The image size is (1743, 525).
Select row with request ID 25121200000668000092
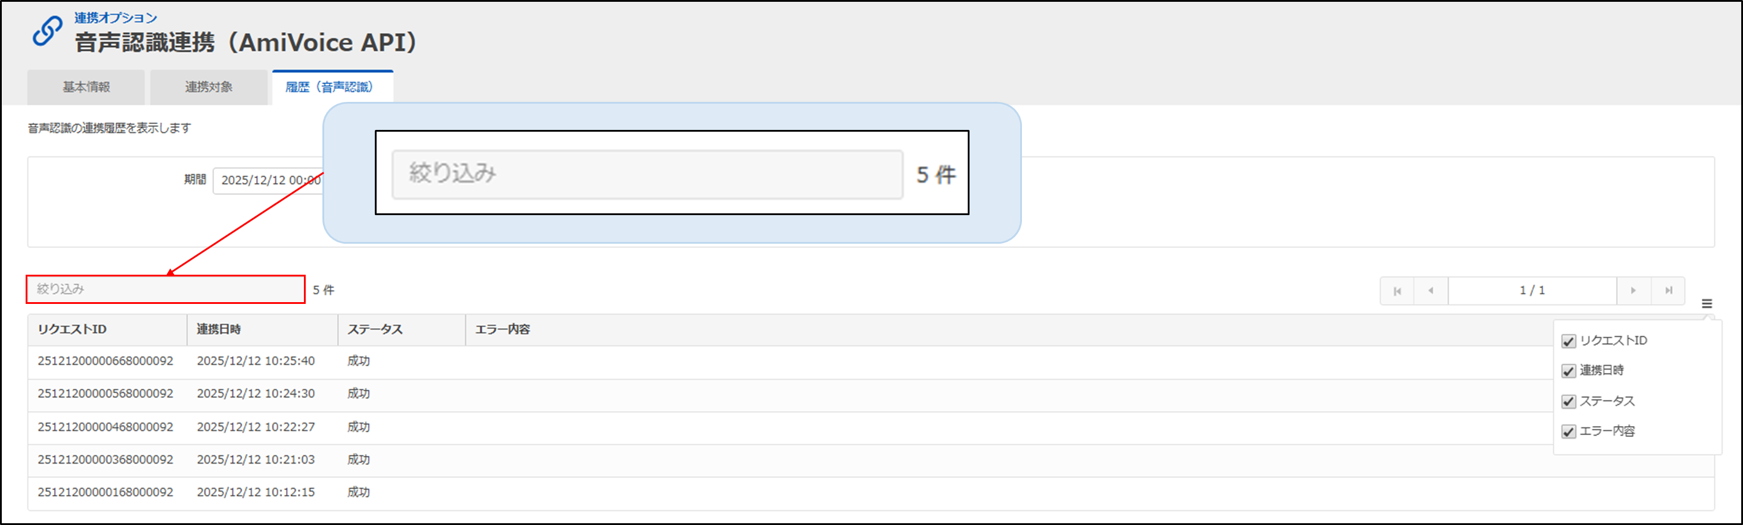pyautogui.click(x=105, y=361)
